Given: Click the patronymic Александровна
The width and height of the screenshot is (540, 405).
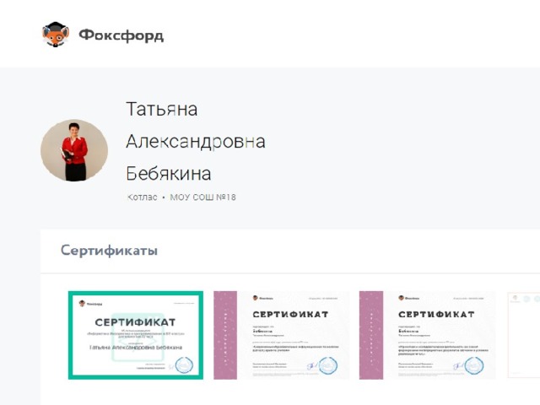Looking at the screenshot, I should [196, 141].
